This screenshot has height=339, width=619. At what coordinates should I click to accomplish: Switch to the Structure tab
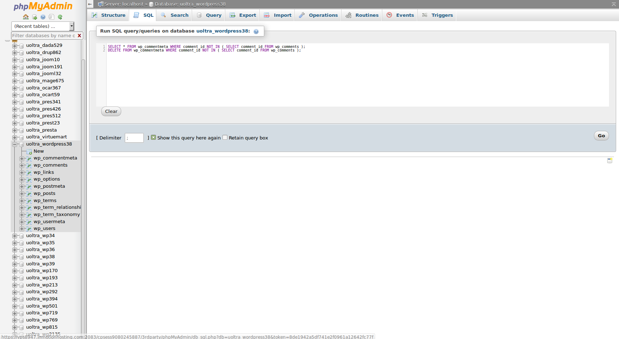click(108, 15)
